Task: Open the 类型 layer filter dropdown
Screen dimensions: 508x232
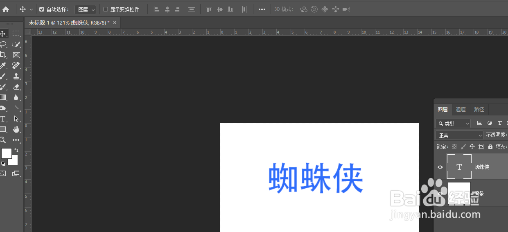Action: (453, 123)
